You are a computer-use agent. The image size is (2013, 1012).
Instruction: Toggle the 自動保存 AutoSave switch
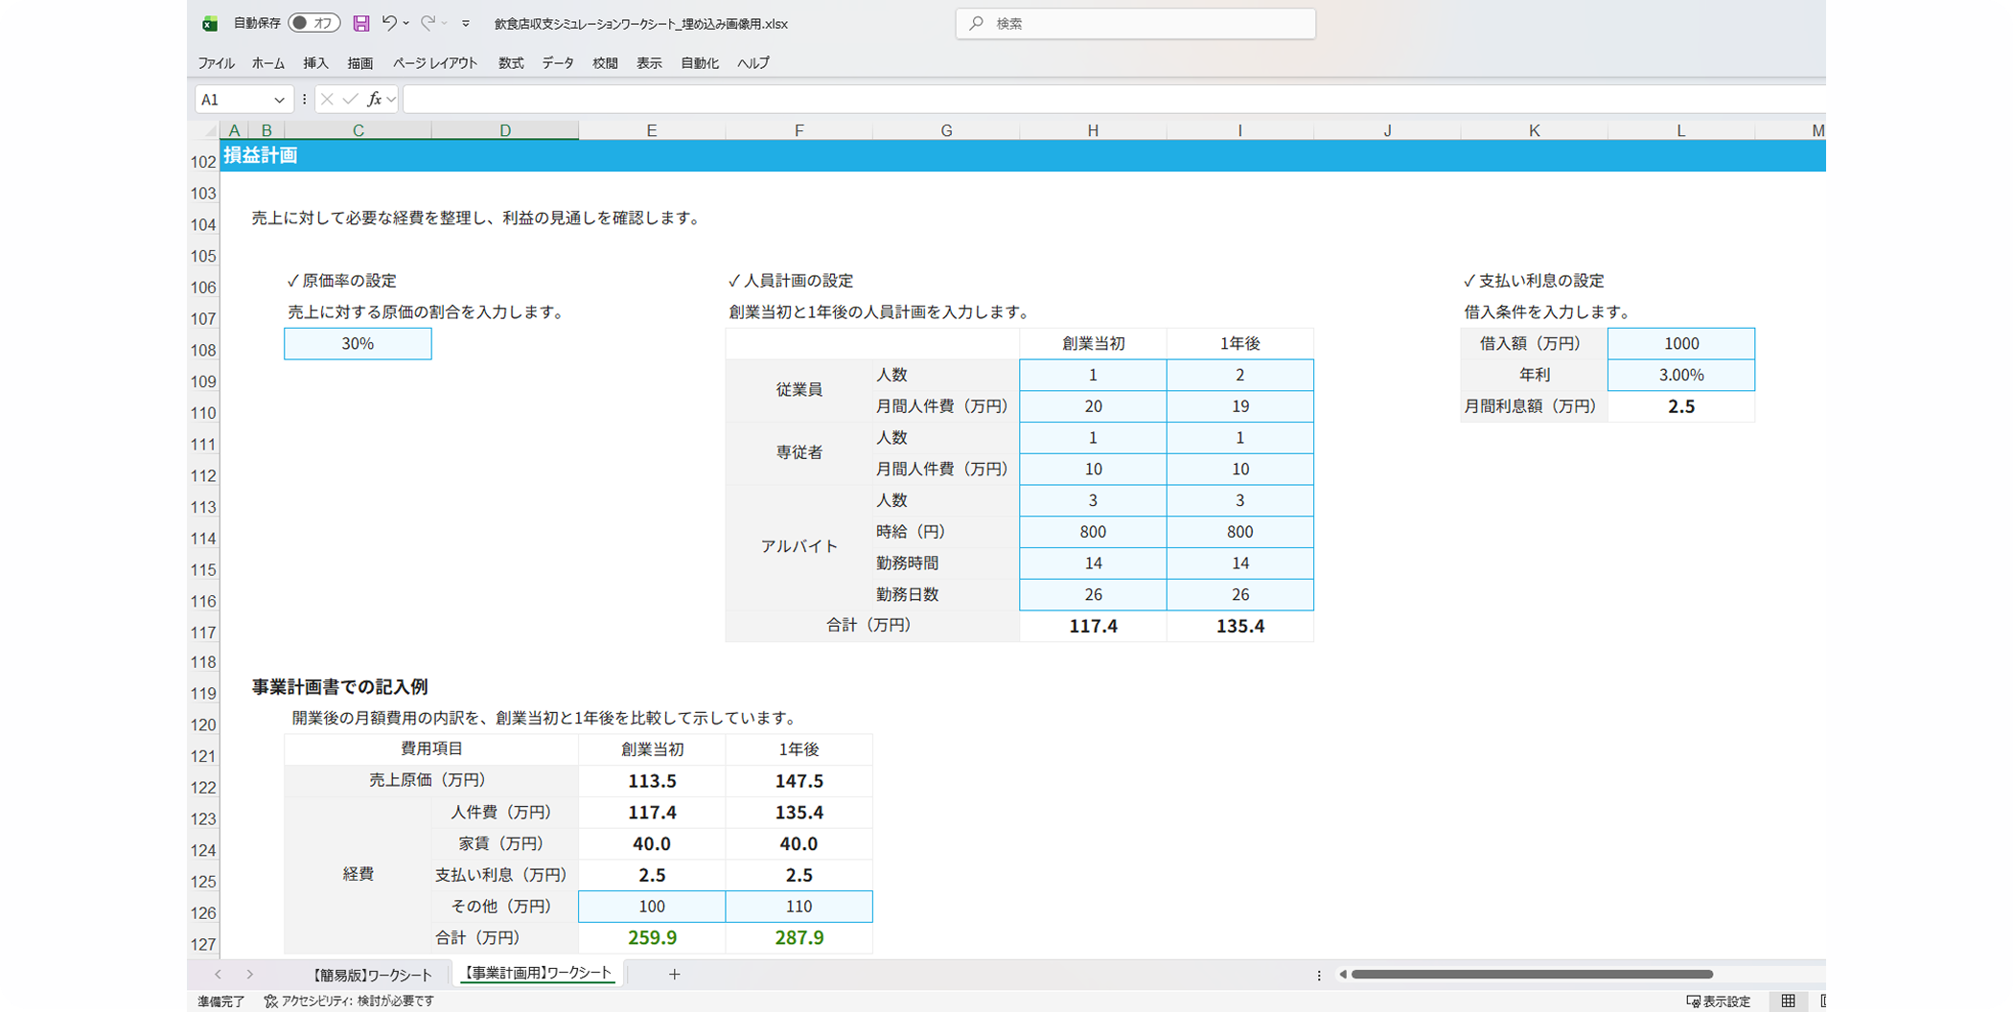click(x=313, y=23)
